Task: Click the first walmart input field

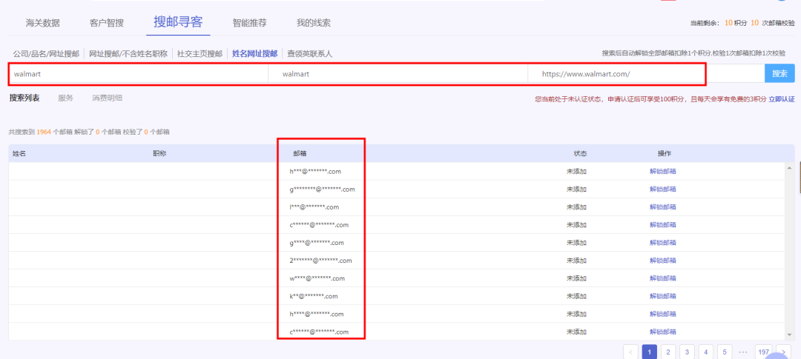Action: pyautogui.click(x=139, y=74)
